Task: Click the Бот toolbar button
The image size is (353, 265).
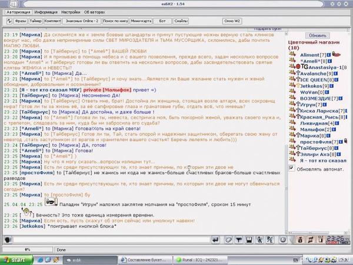Action: click(162, 21)
